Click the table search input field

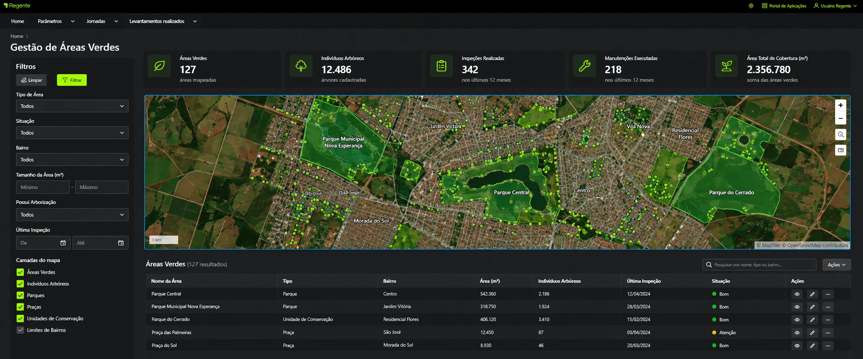coord(759,264)
